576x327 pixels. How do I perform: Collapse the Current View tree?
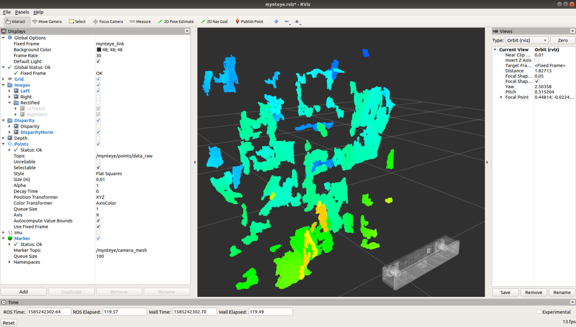coord(495,50)
